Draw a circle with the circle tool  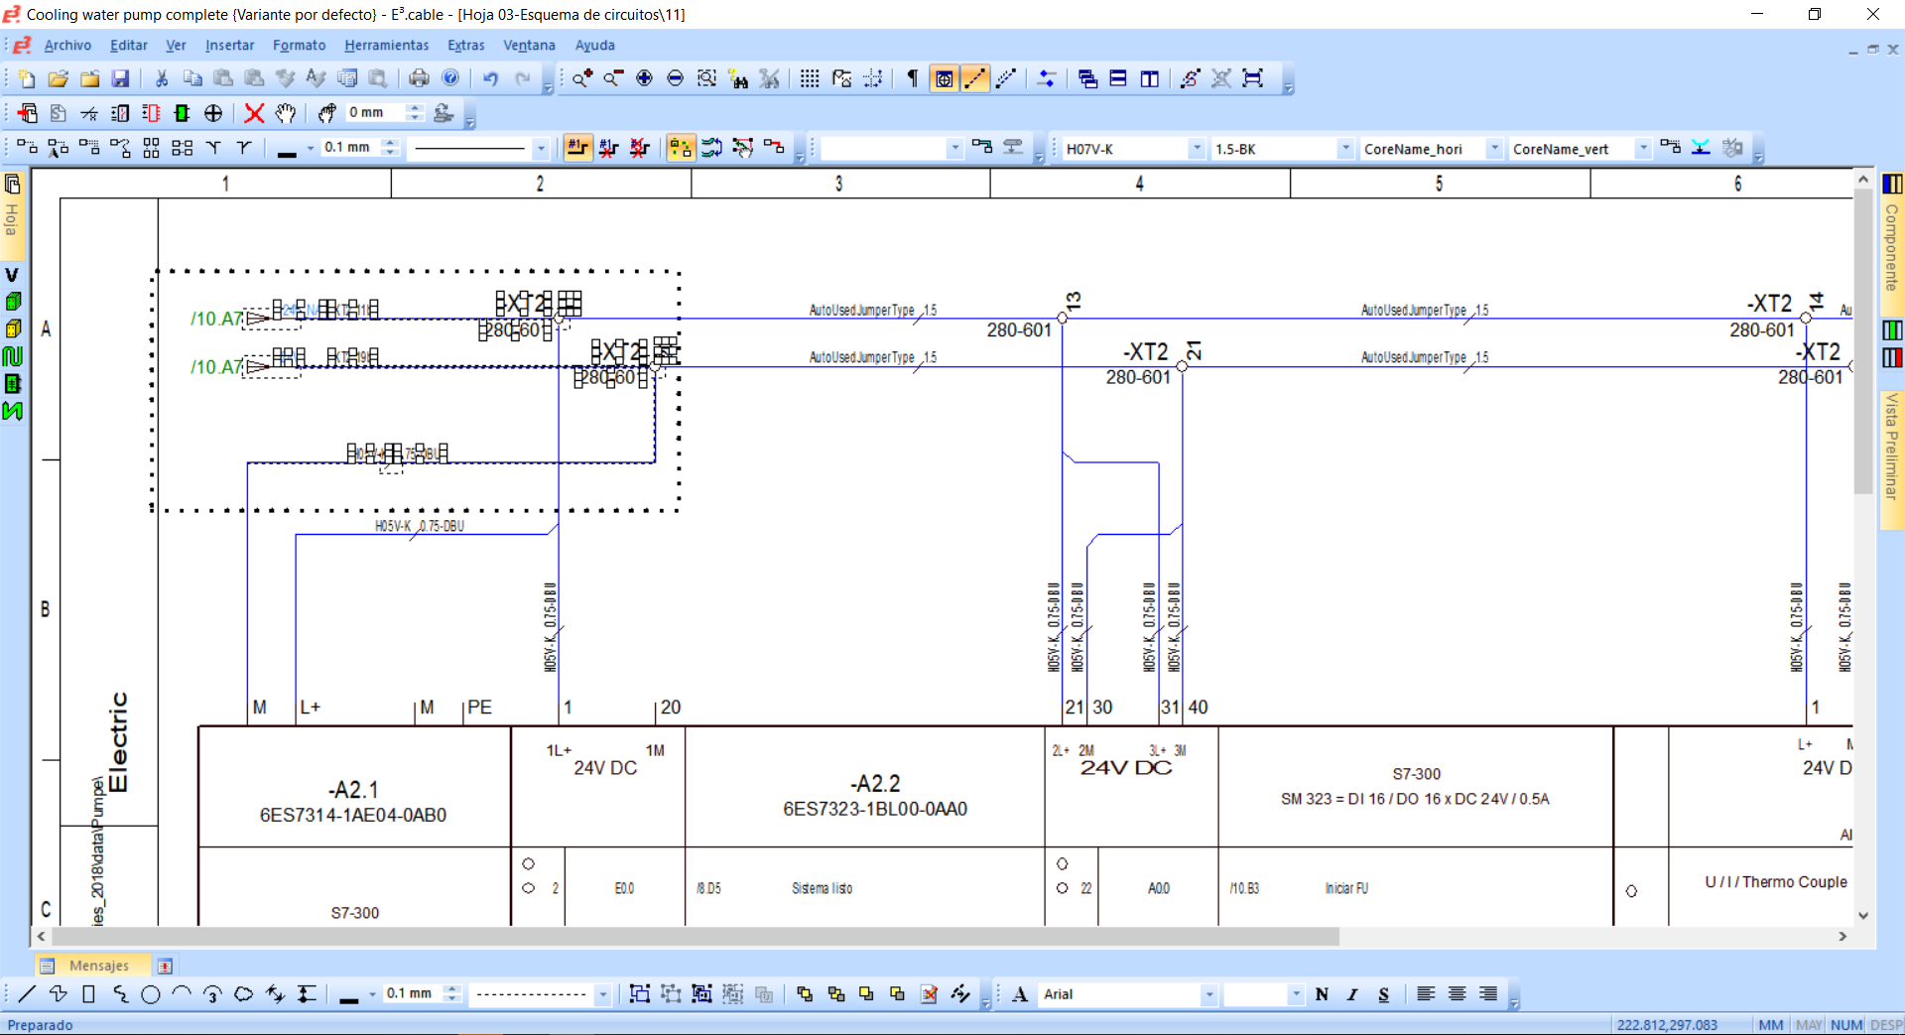click(x=151, y=993)
